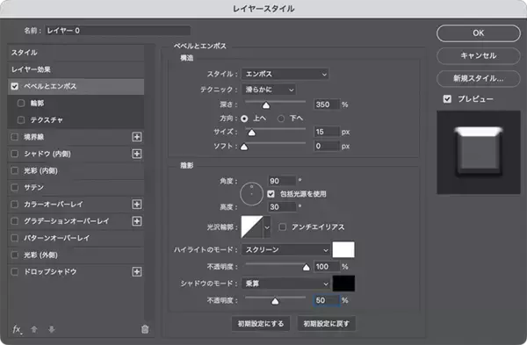Click the 光沢輪郭 contour thumbnail
The height and width of the screenshot is (345, 527).
[252, 227]
